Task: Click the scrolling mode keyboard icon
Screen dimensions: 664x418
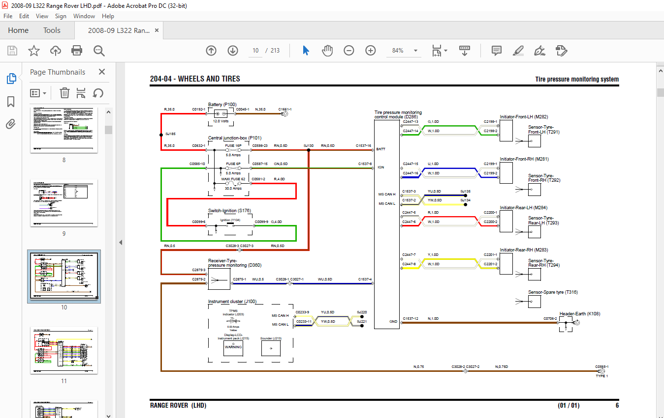Action: (465, 51)
